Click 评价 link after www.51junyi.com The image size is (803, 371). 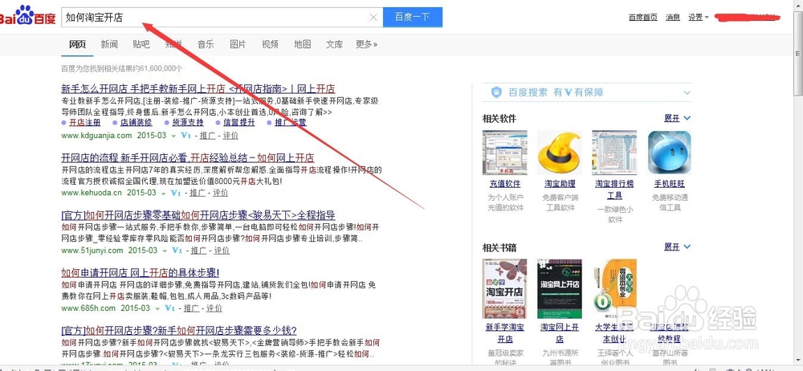tap(222, 251)
